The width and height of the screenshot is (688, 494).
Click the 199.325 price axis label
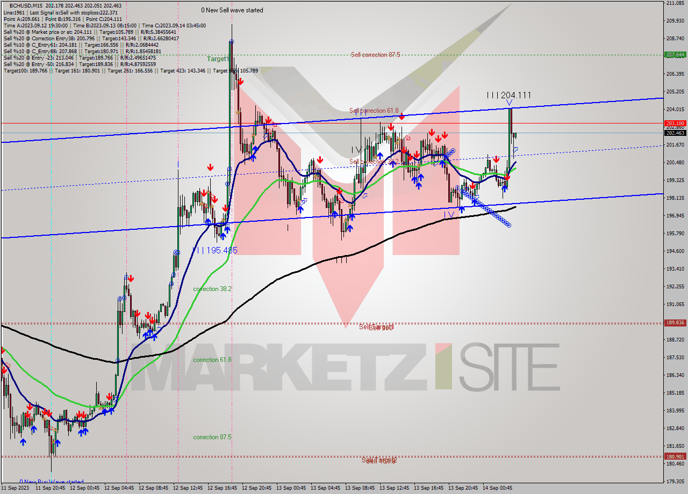675,180
